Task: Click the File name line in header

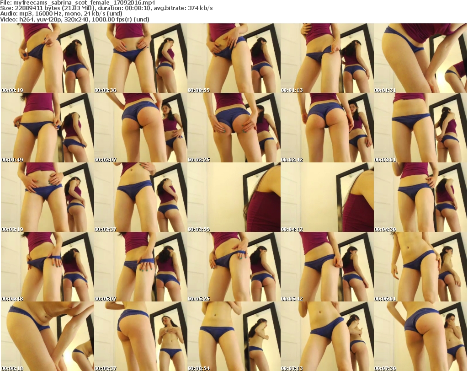Action: [78, 3]
